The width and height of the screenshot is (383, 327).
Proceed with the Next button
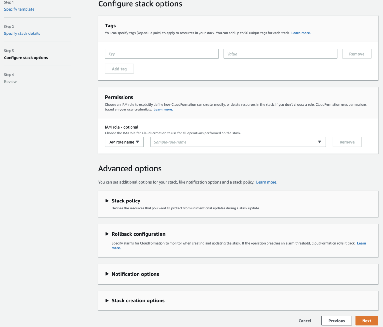[367, 321]
